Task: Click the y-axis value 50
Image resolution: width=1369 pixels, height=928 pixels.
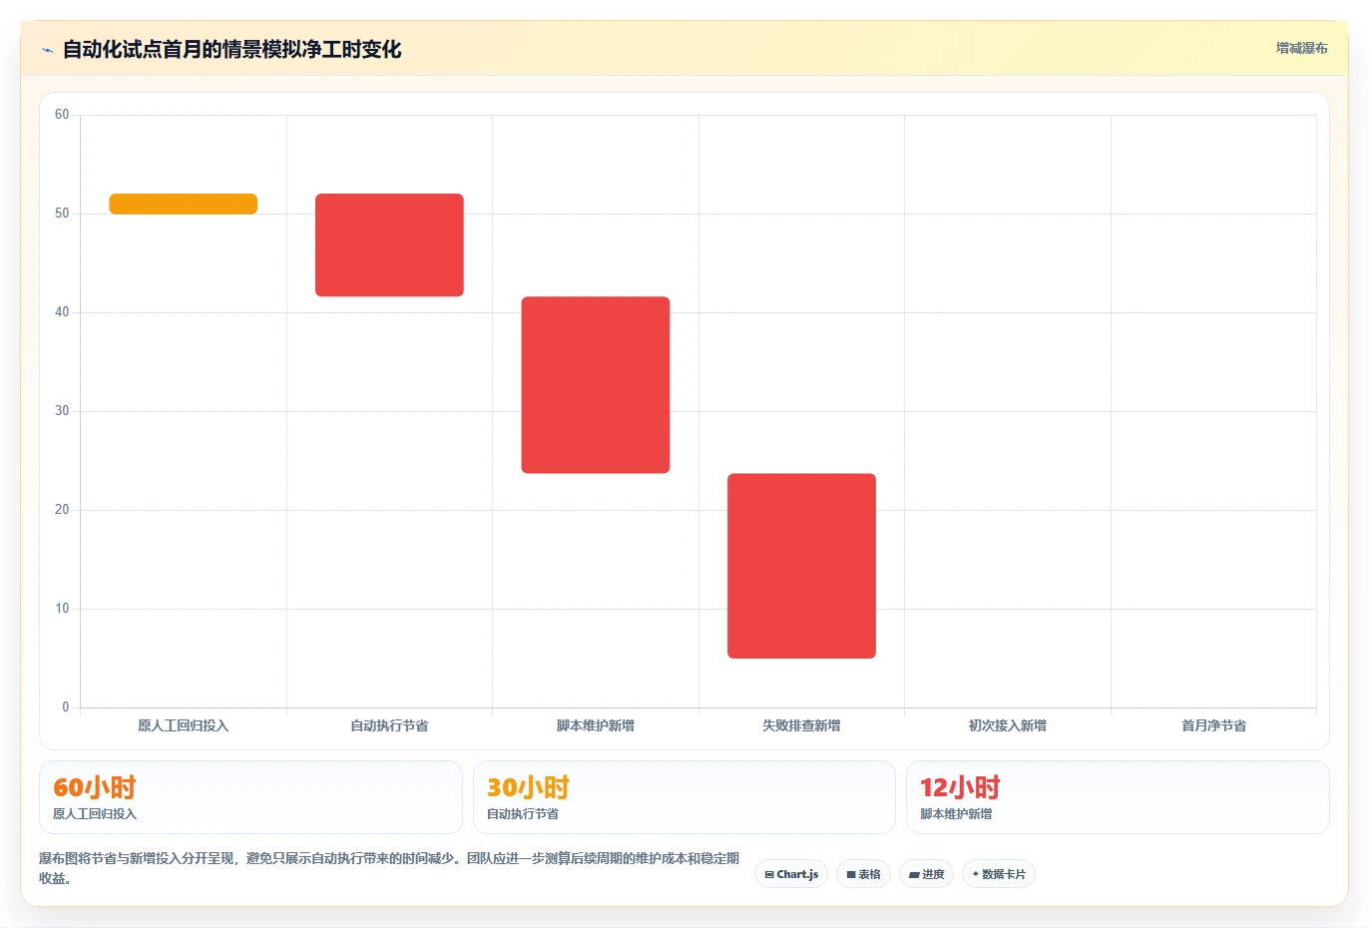Action: (x=62, y=214)
